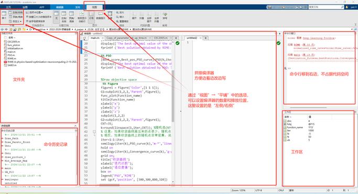Click the vertical scrollbar of main.m editor
This screenshot has width=358, height=194.
tap(173, 96)
